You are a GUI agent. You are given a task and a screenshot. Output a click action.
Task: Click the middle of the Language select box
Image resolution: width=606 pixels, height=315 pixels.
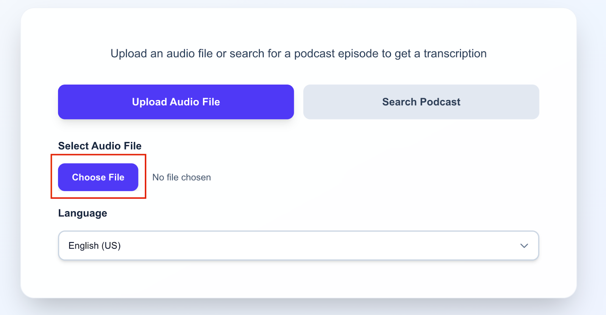point(298,246)
